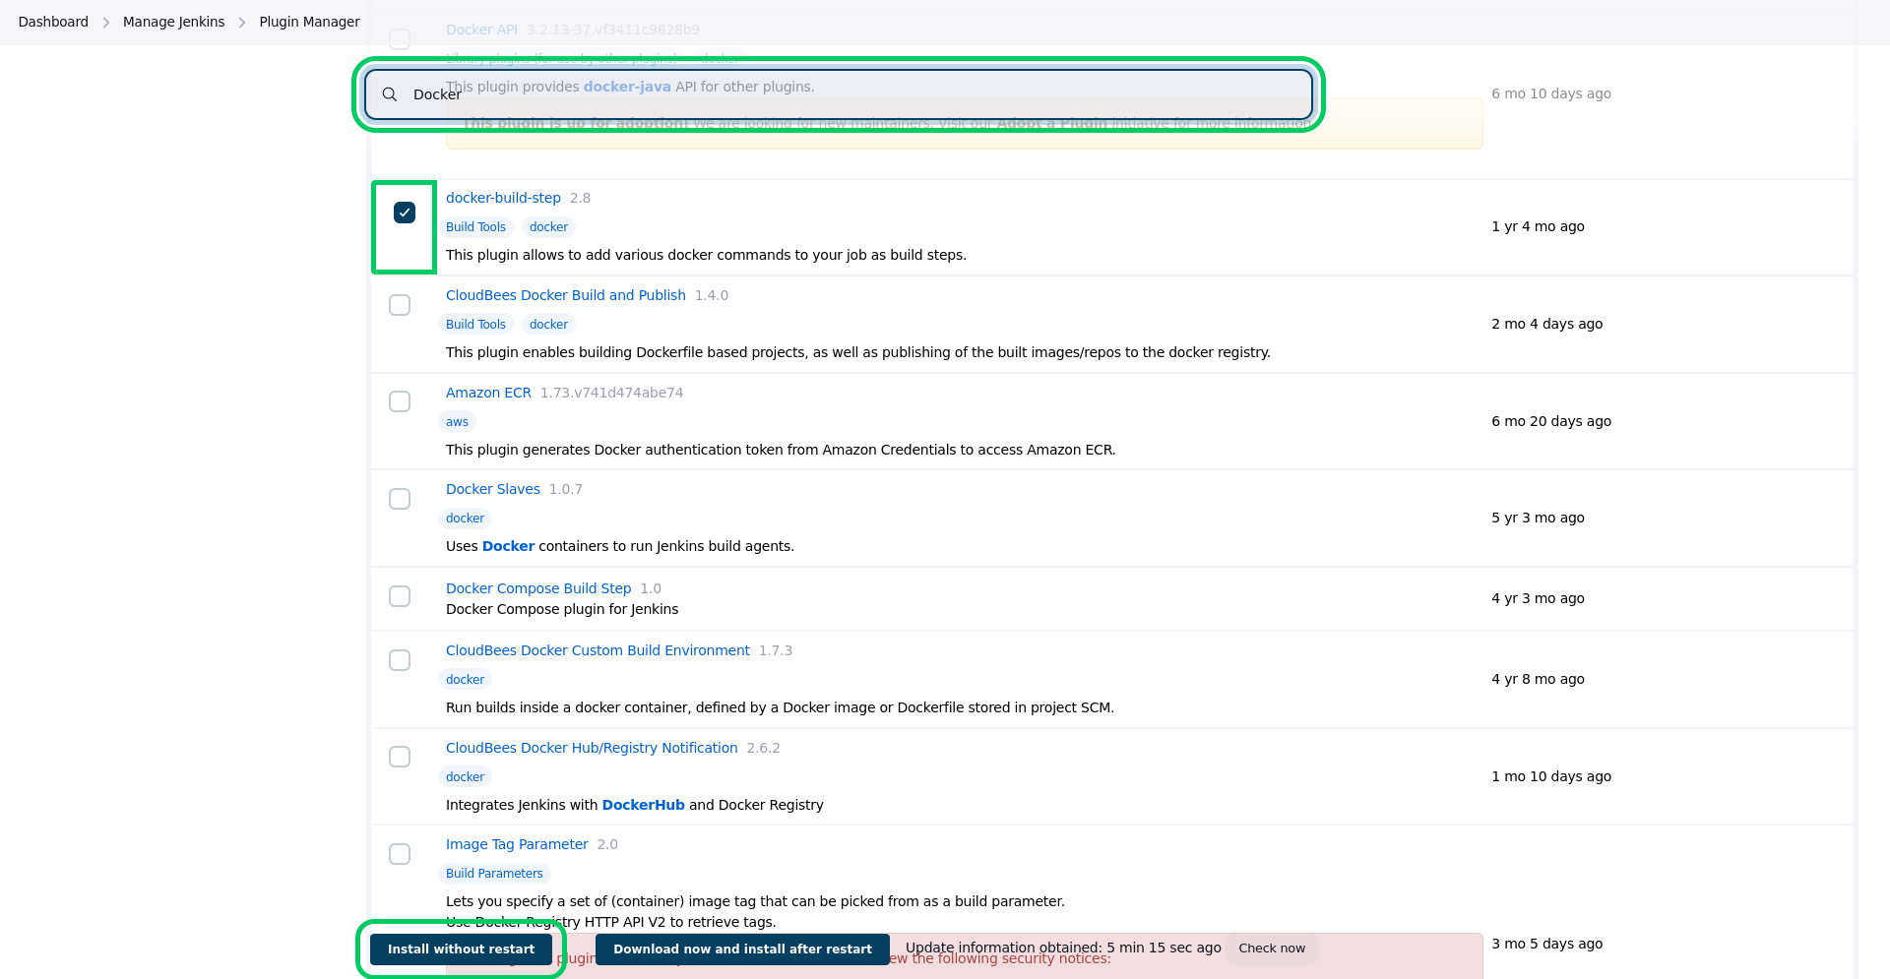Select CloudBees Docker Hub/Registry Notification checkbox

pos(400,757)
